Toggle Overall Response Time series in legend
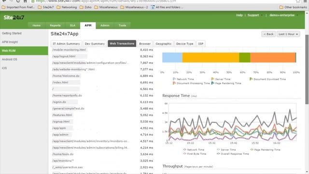 (233, 154)
